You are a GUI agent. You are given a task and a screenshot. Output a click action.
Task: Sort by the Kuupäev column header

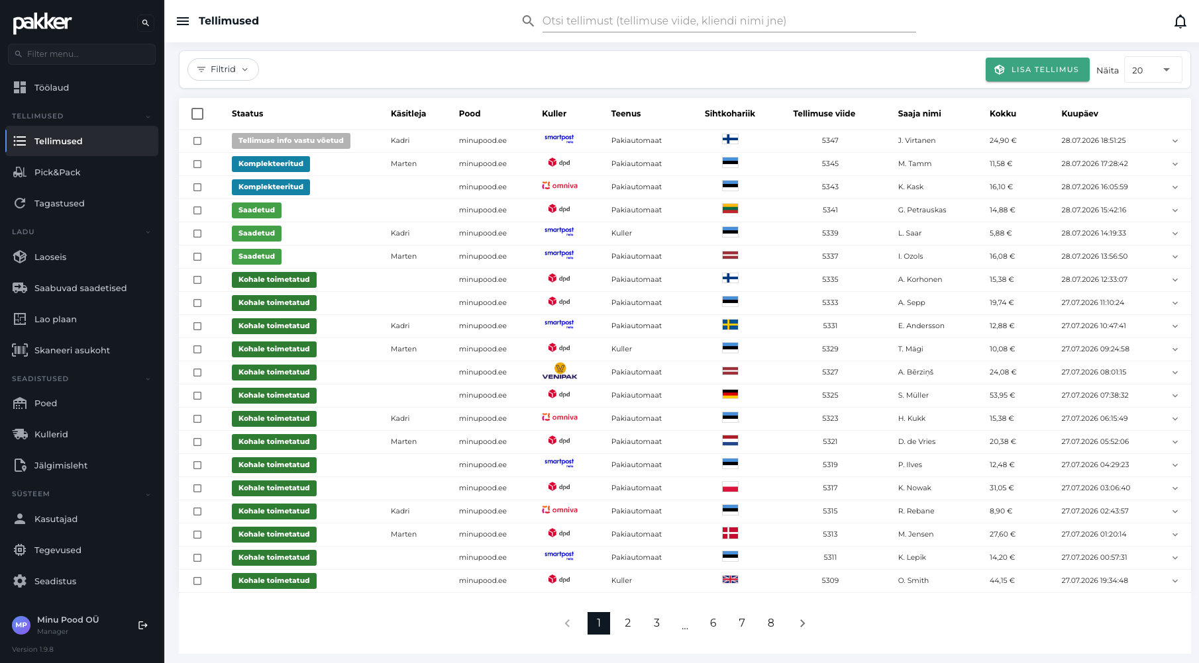click(x=1080, y=114)
